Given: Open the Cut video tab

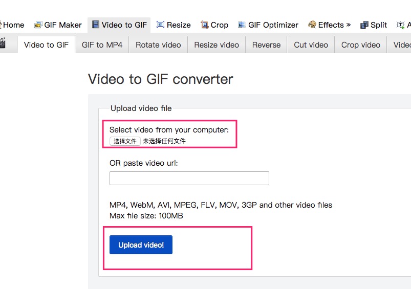Looking at the screenshot, I should click(x=311, y=45).
